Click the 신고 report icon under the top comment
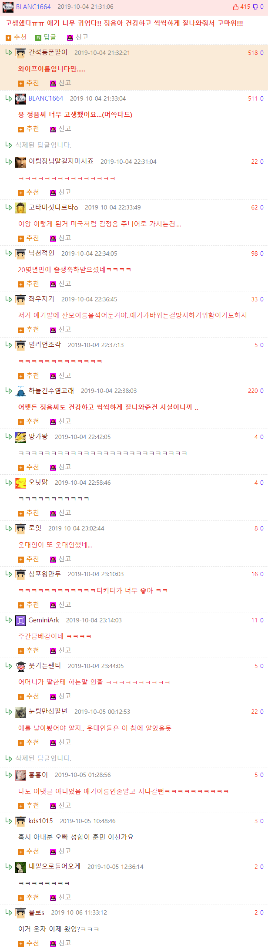 (70, 38)
